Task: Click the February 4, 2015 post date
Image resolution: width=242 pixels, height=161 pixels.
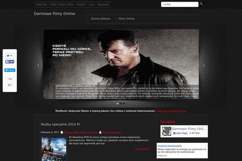Action: [x=50, y=132]
